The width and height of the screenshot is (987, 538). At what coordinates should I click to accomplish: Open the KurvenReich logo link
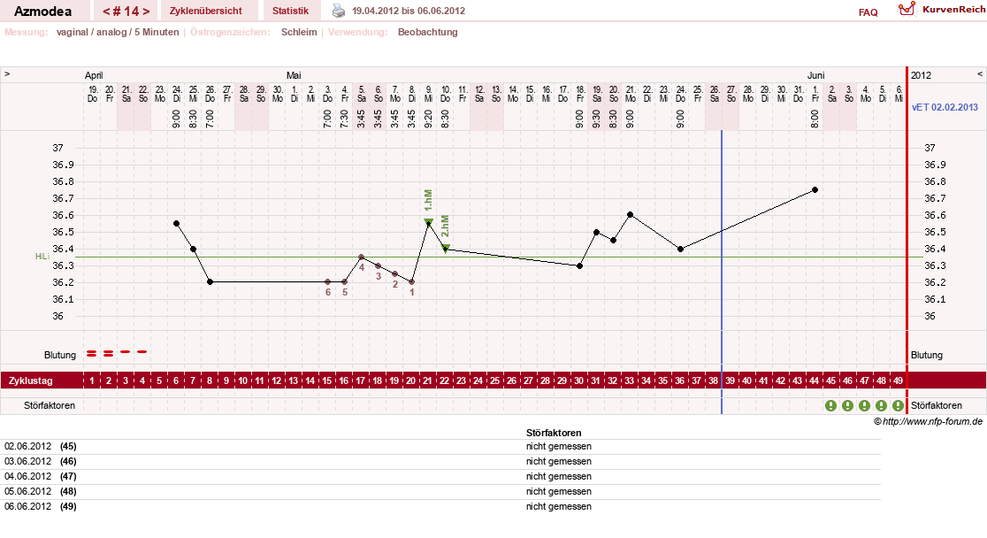pos(941,9)
